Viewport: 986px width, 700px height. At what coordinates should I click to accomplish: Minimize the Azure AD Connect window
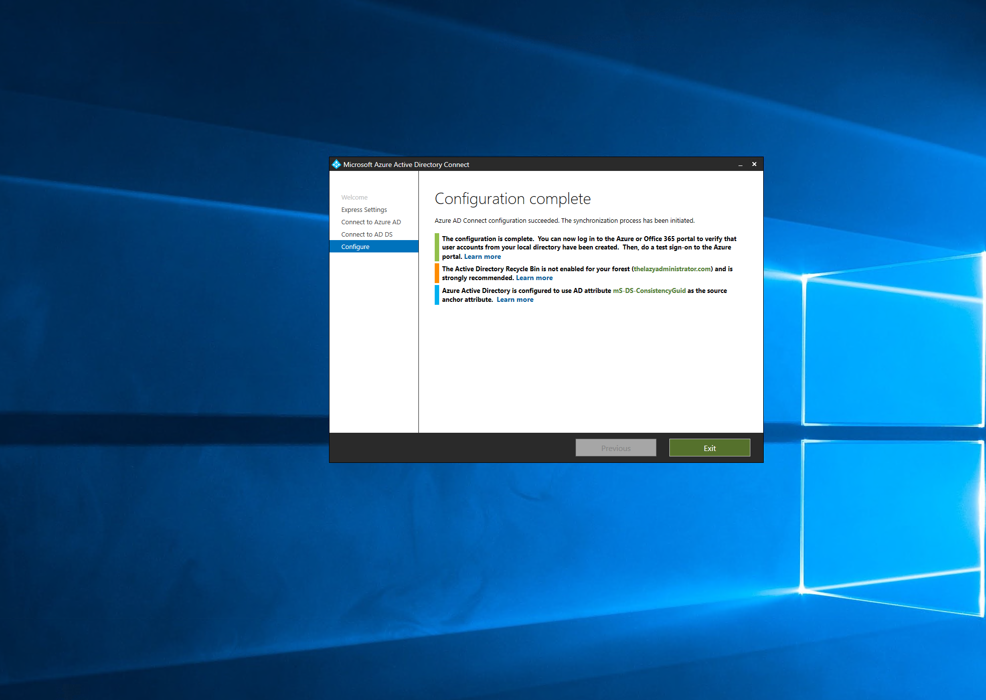point(740,165)
